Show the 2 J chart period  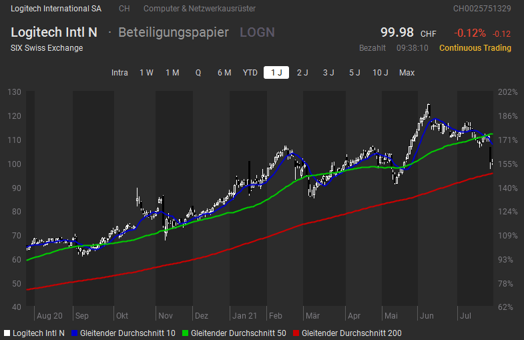(x=302, y=73)
